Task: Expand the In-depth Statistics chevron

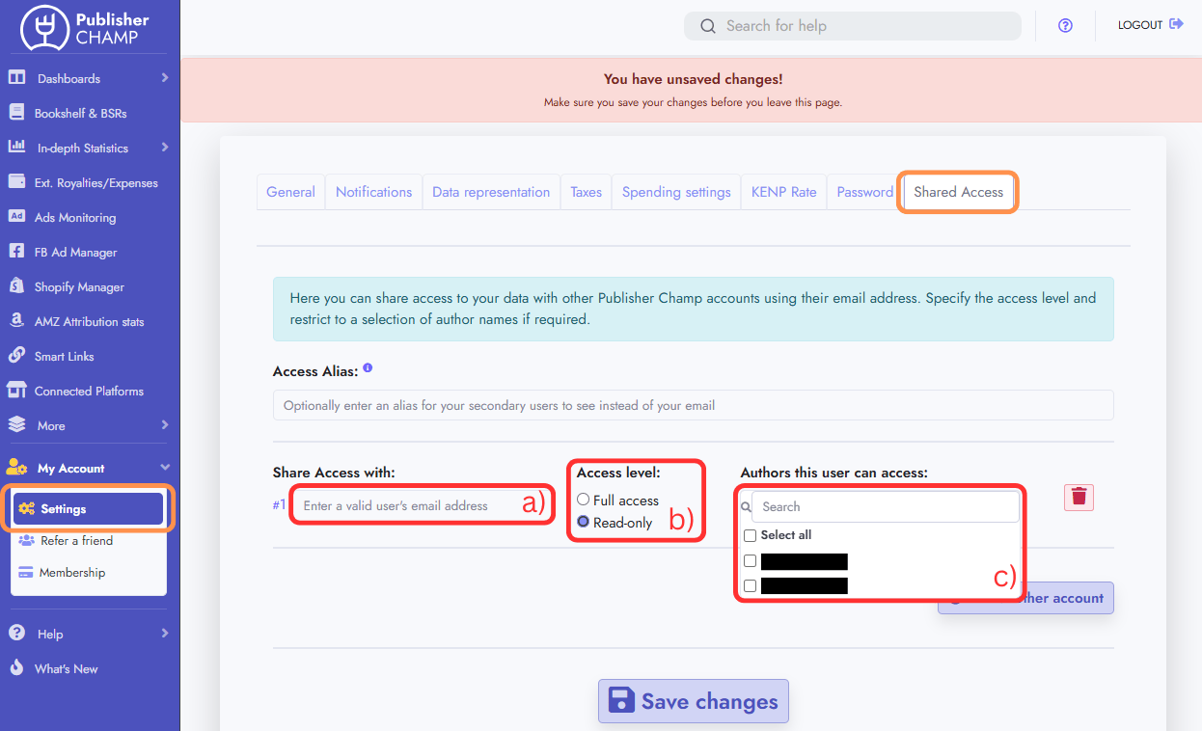Action: tap(165, 148)
